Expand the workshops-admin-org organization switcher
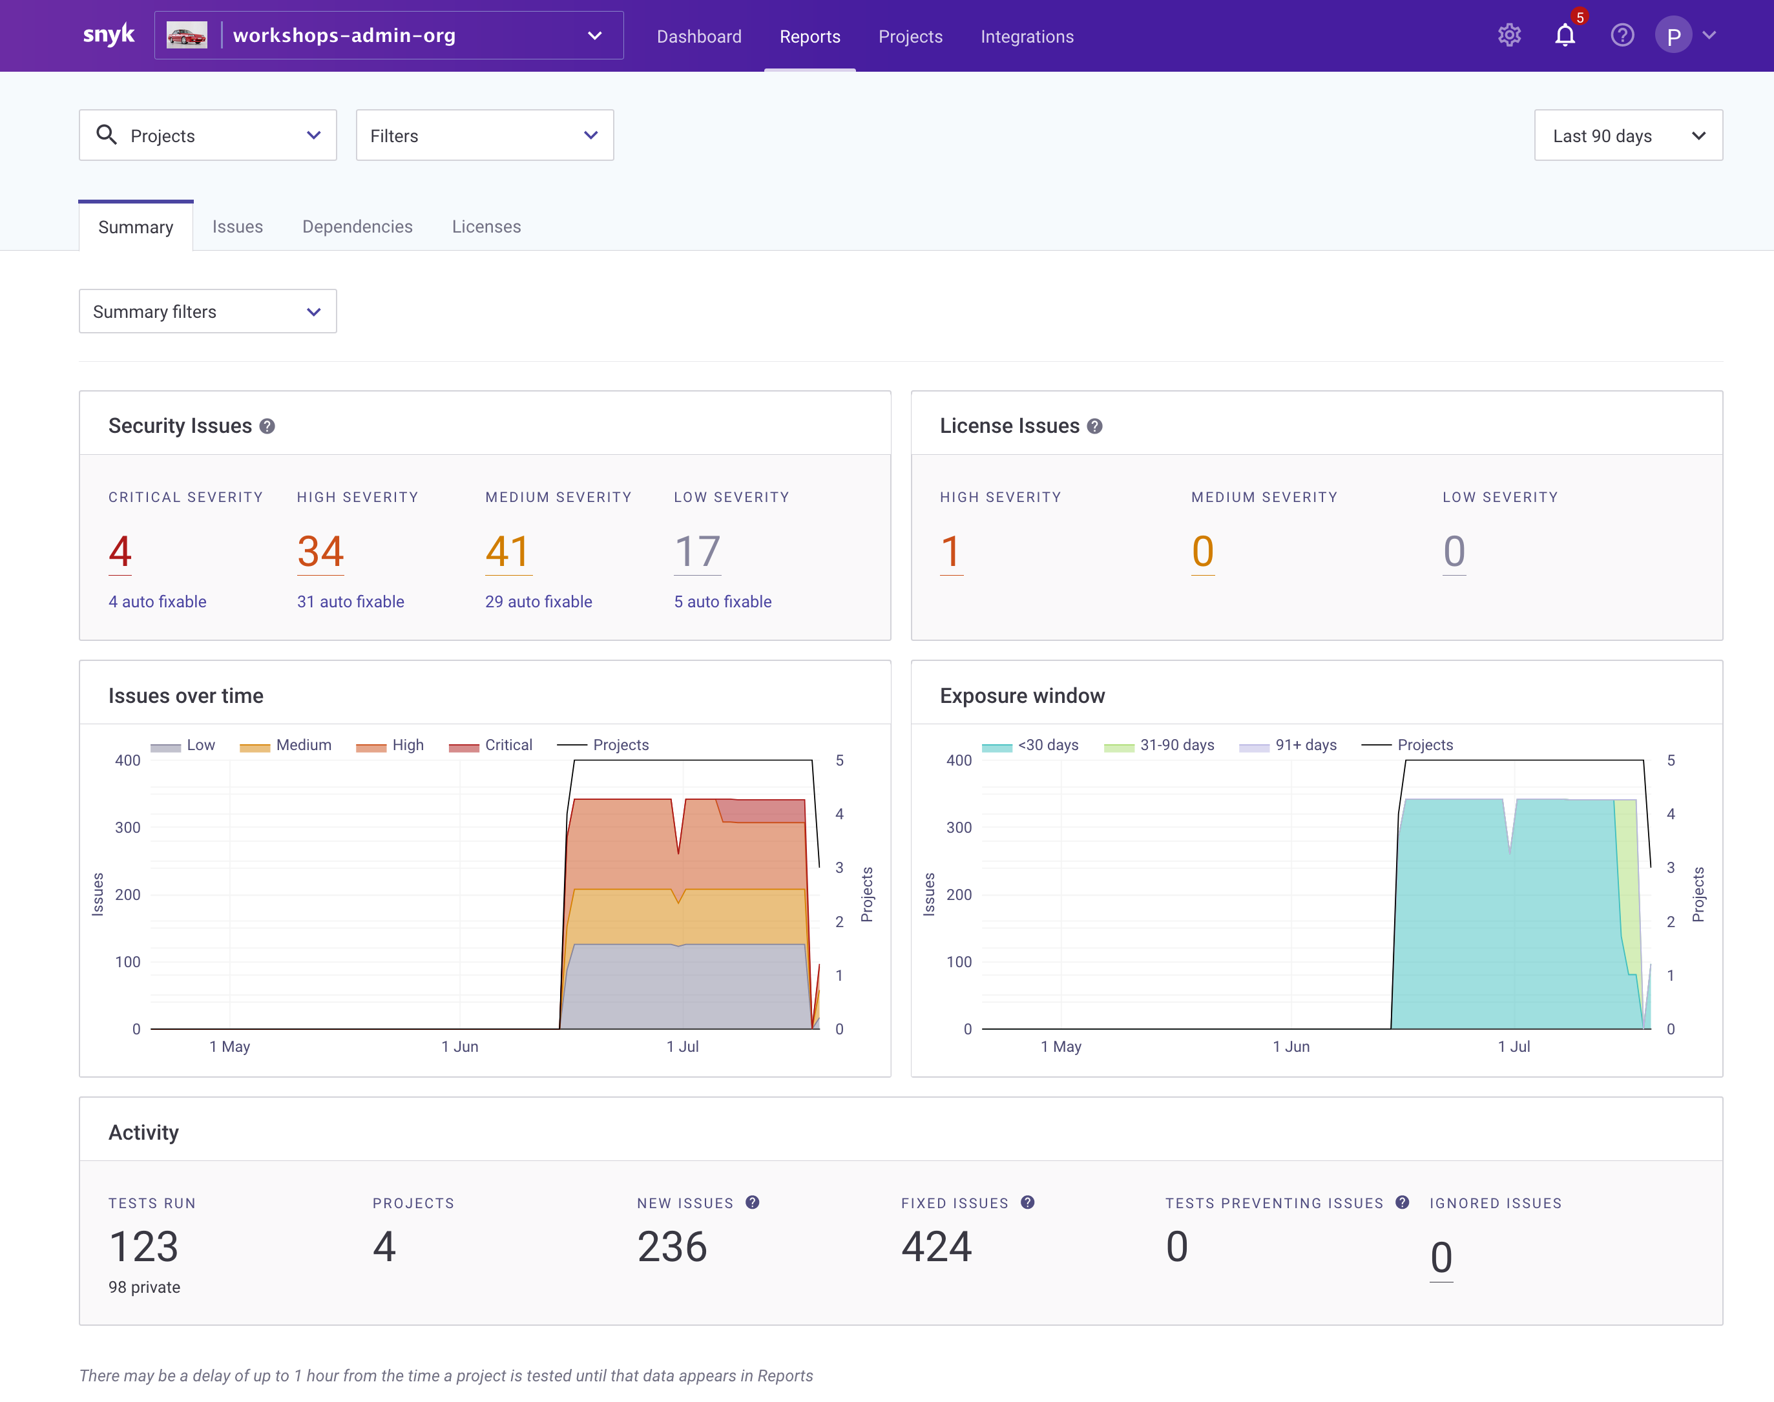The image size is (1774, 1402). (389, 36)
